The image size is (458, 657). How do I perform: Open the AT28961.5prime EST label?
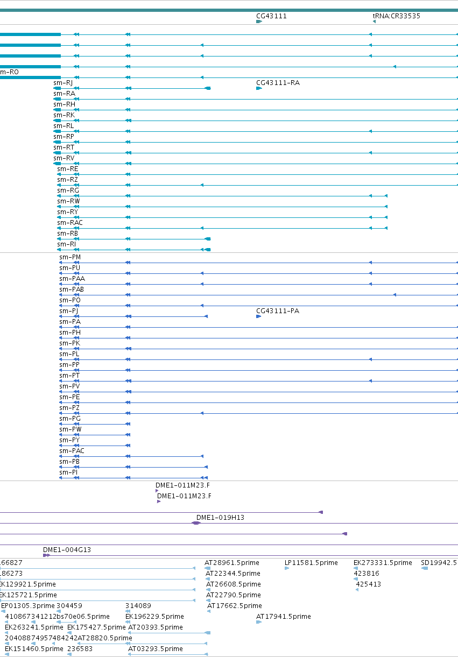click(232, 563)
